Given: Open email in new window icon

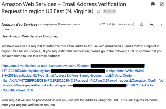Looking at the screenshot, I should (x=161, y=4).
